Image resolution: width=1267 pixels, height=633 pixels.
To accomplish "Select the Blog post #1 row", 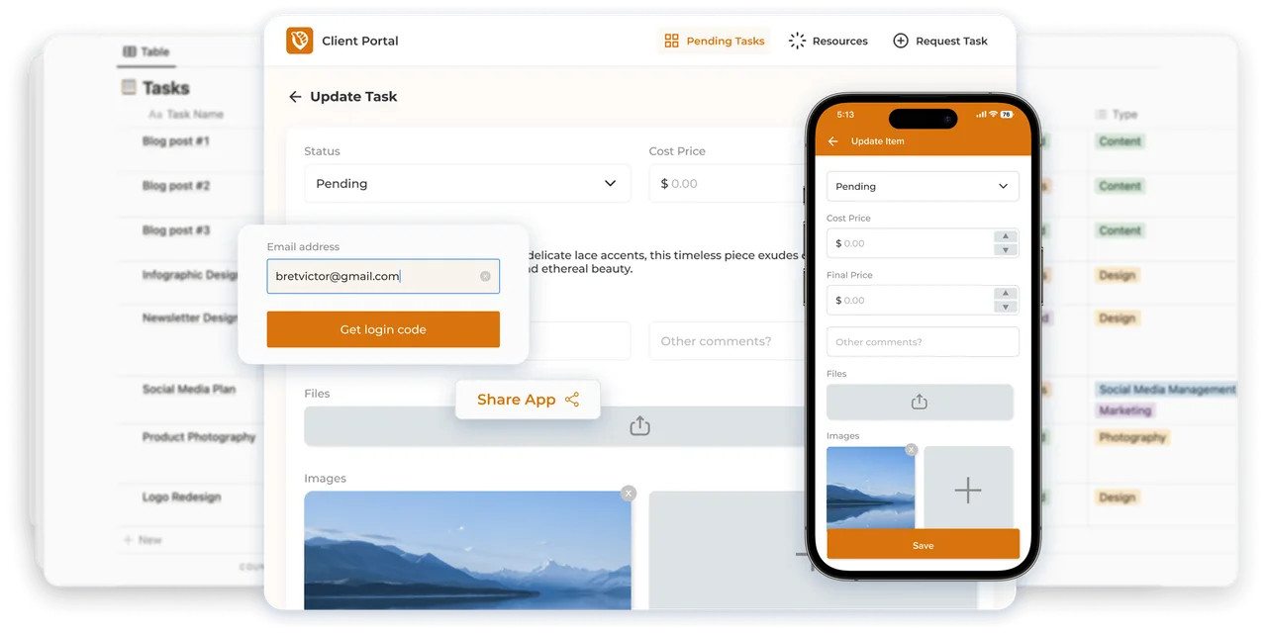I will (176, 141).
